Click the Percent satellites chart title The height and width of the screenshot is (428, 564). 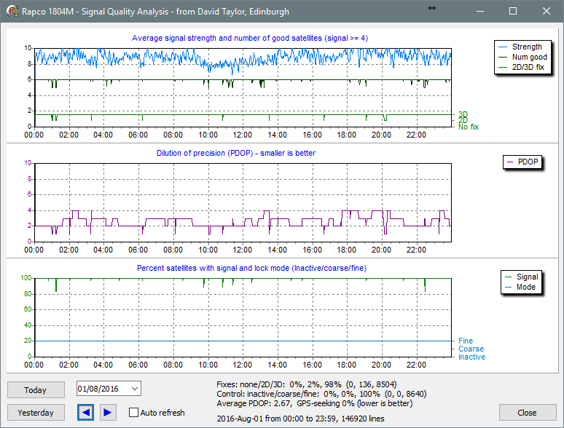pyautogui.click(x=252, y=268)
